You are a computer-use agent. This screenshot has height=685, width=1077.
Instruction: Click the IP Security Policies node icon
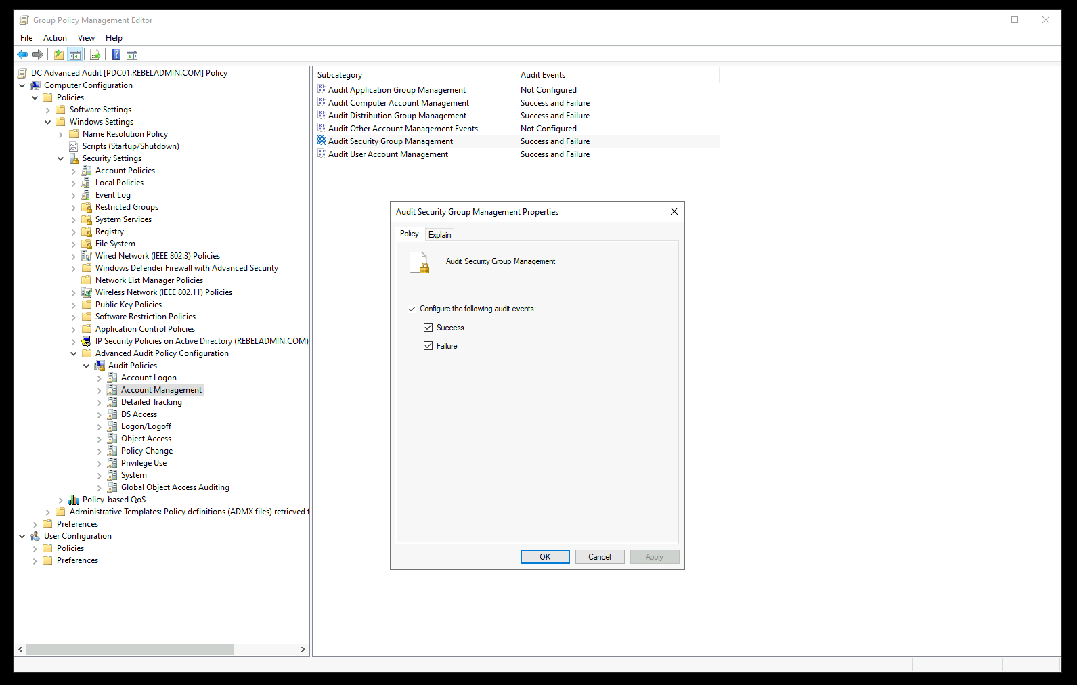(x=87, y=341)
